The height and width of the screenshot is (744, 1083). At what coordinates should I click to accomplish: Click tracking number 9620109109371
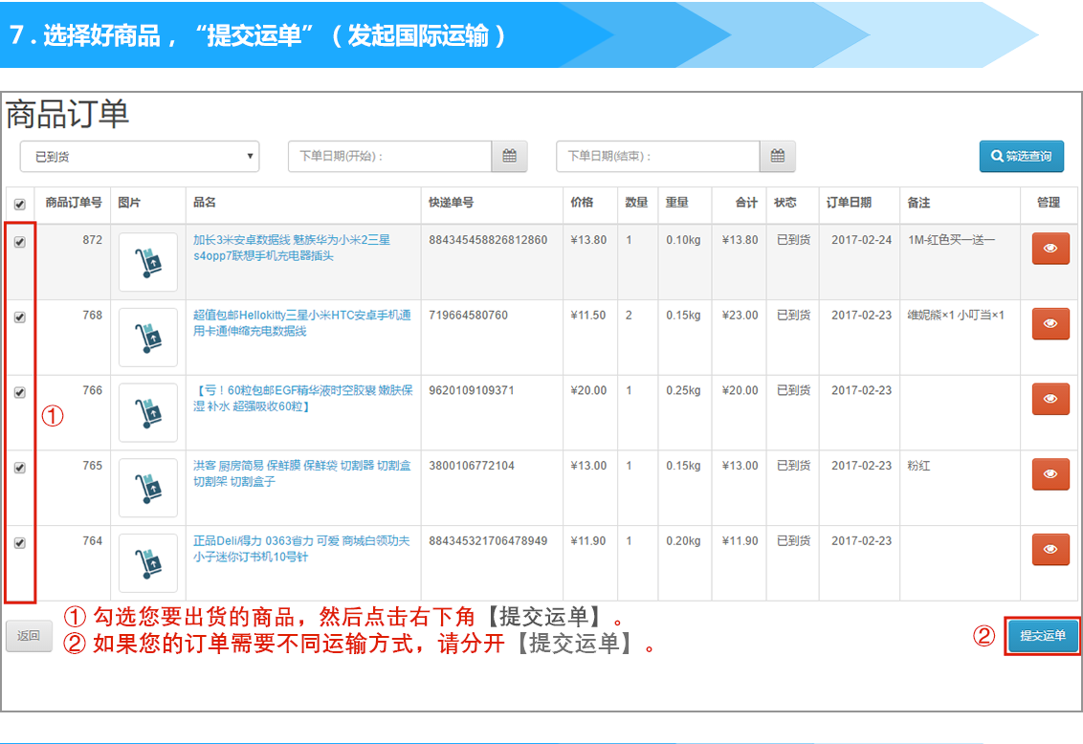point(471,390)
